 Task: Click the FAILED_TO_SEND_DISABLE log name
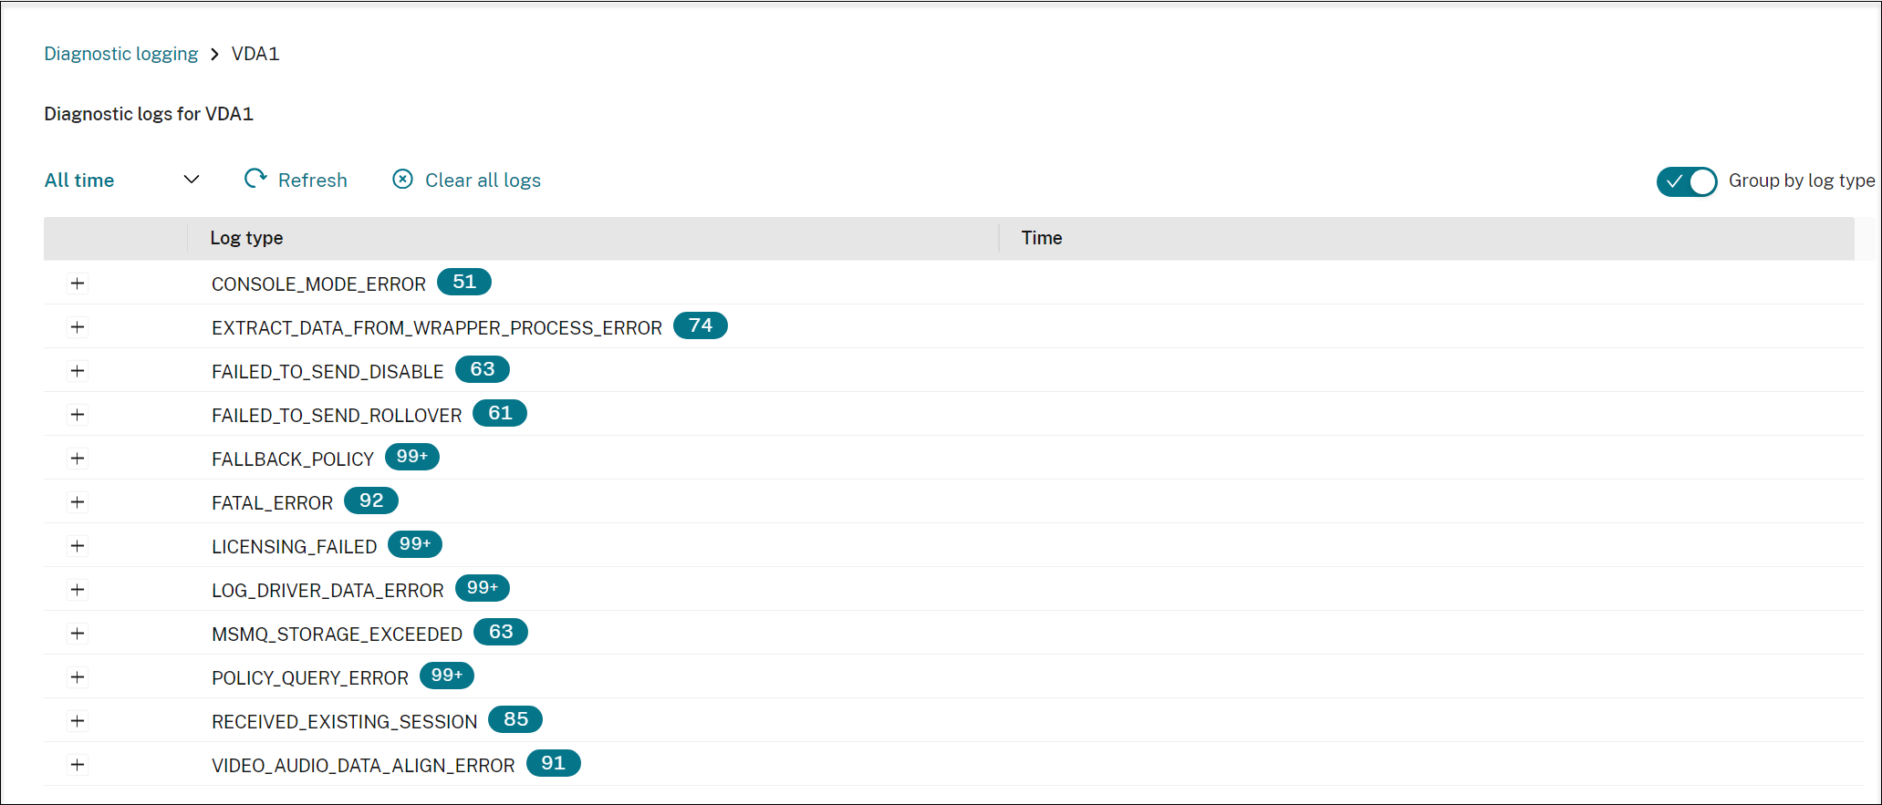(x=328, y=372)
